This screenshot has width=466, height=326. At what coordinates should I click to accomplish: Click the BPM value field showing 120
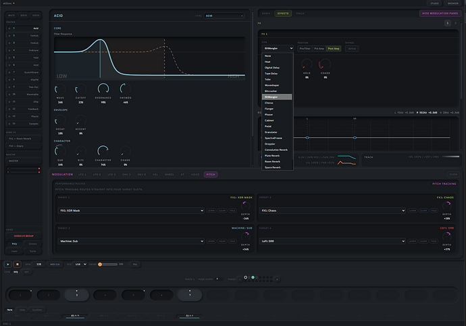[38, 264]
